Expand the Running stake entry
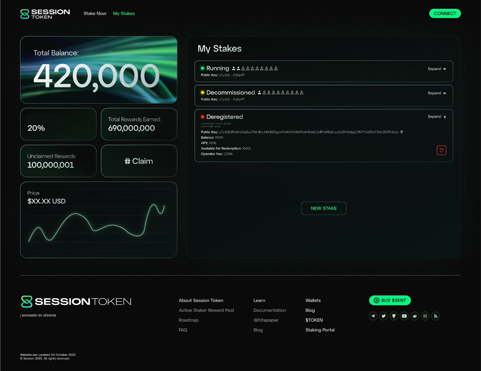The image size is (481, 371). 437,69
